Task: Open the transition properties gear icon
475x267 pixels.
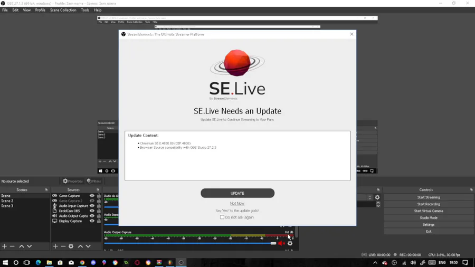Action: pyautogui.click(x=377, y=197)
